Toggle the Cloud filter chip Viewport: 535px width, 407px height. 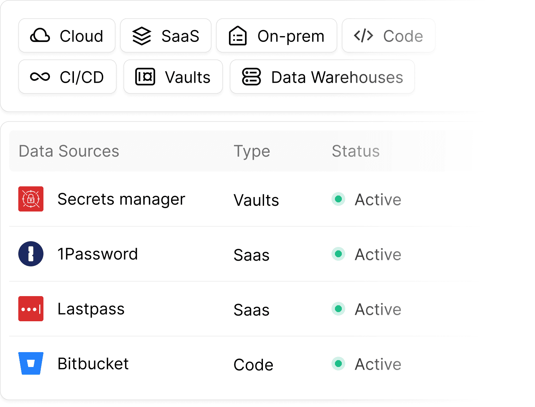67,35
